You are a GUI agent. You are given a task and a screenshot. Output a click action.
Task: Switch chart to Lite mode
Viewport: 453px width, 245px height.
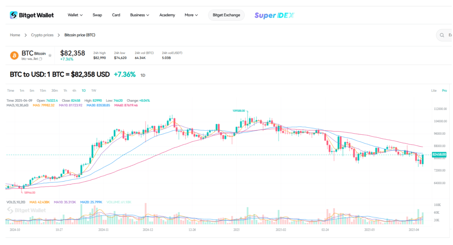point(434,91)
